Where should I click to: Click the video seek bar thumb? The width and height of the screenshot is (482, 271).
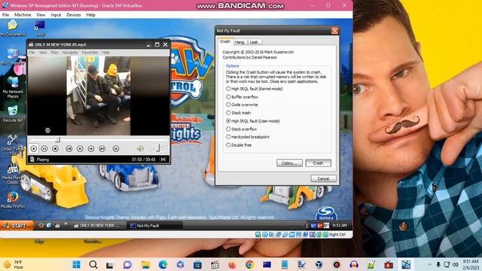(57, 140)
